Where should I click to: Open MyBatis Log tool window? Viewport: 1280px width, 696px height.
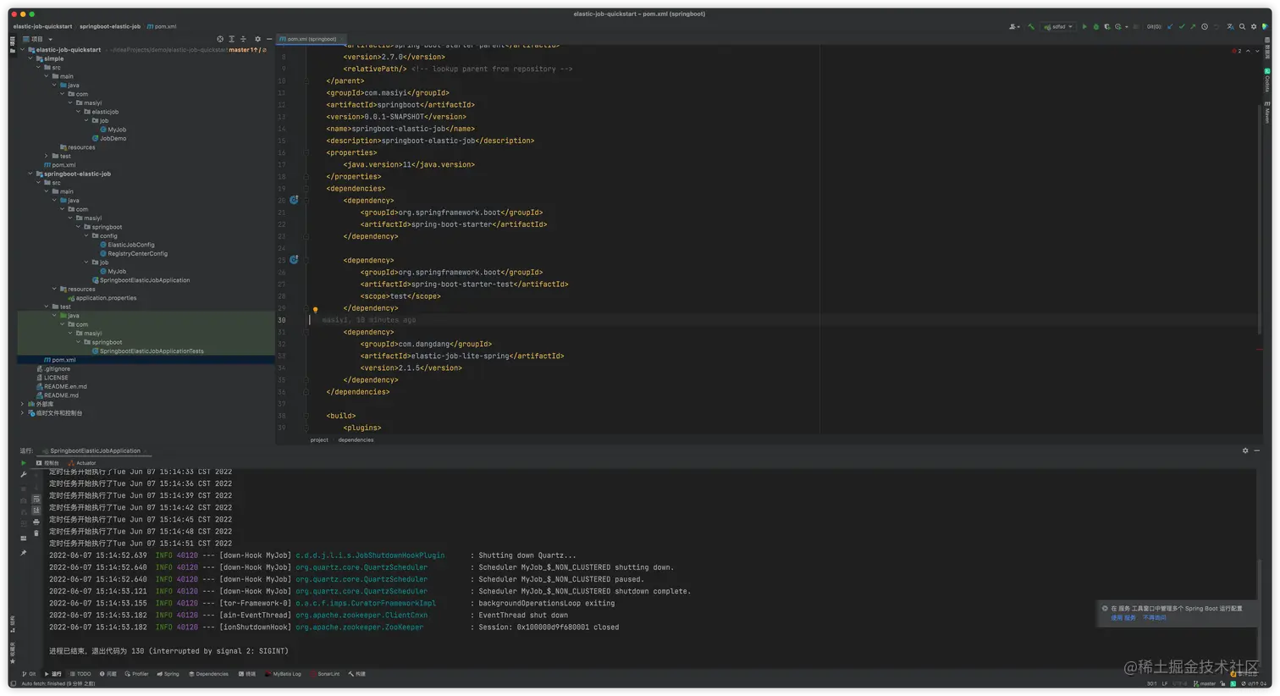pos(283,674)
